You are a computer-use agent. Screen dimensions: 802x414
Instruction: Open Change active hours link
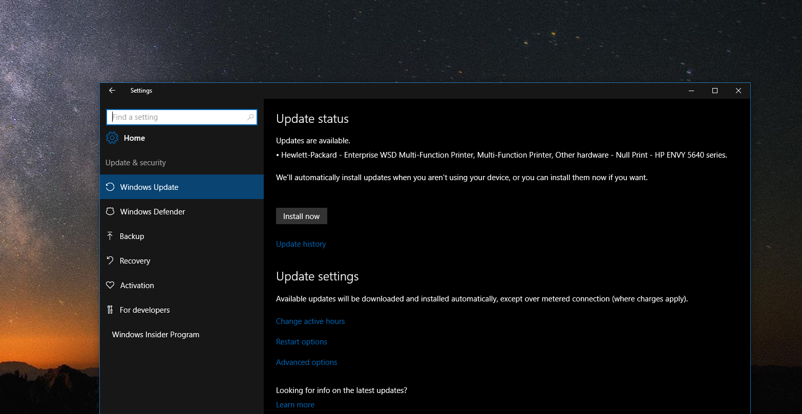(310, 321)
